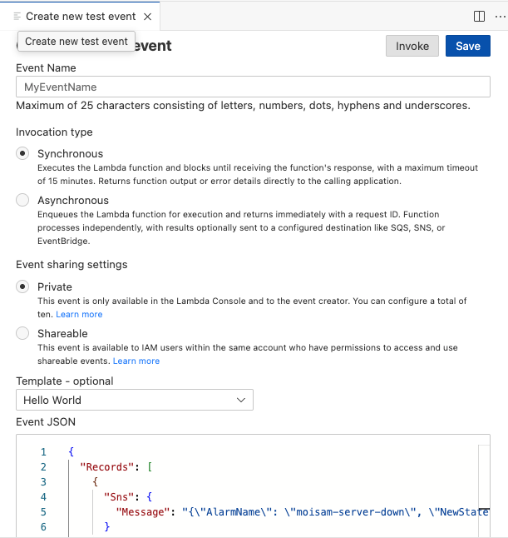
Task: Save the test event
Action: [x=468, y=46]
